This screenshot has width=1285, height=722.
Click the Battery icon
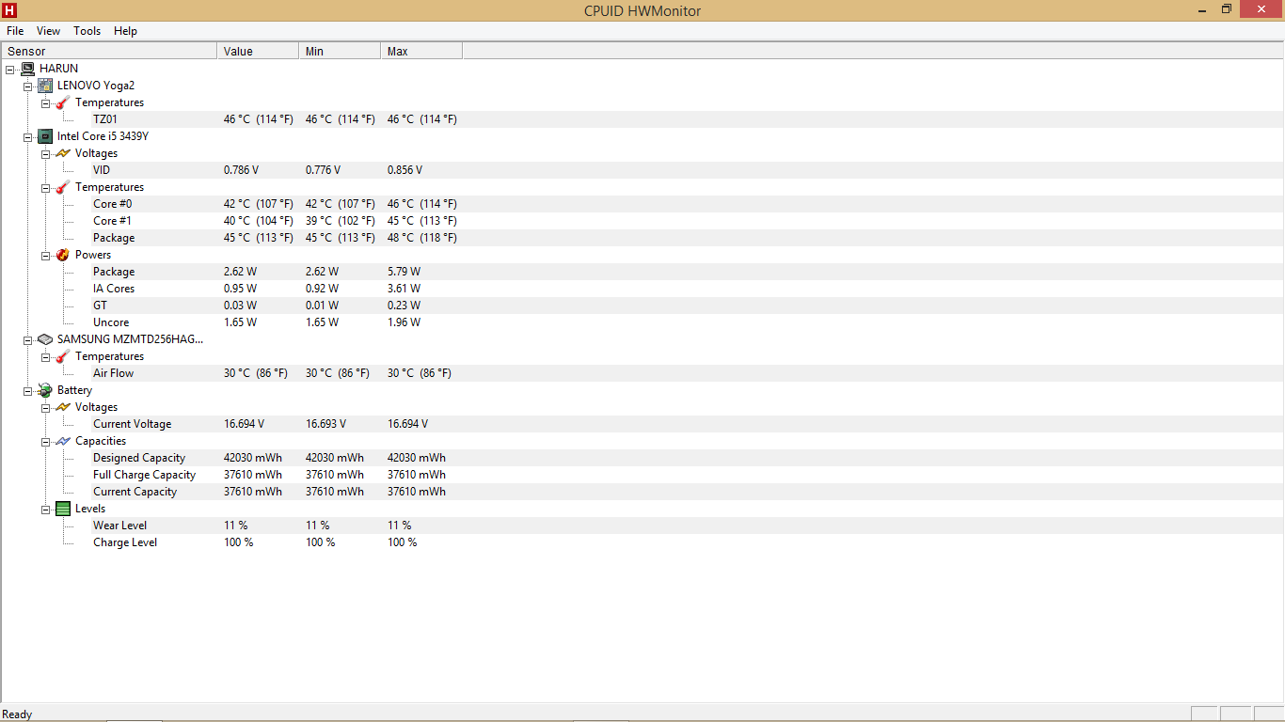tap(45, 390)
